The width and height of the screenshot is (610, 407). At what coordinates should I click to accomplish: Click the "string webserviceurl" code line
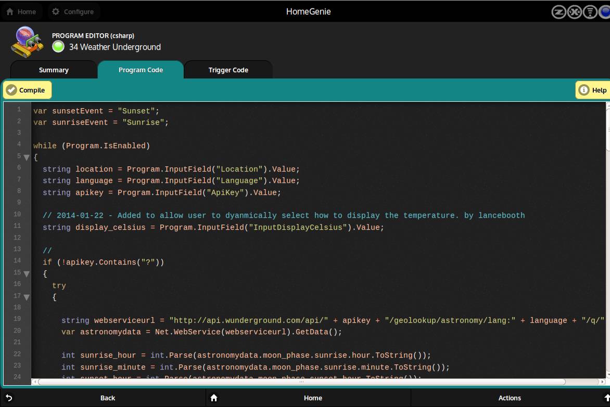click(x=333, y=320)
